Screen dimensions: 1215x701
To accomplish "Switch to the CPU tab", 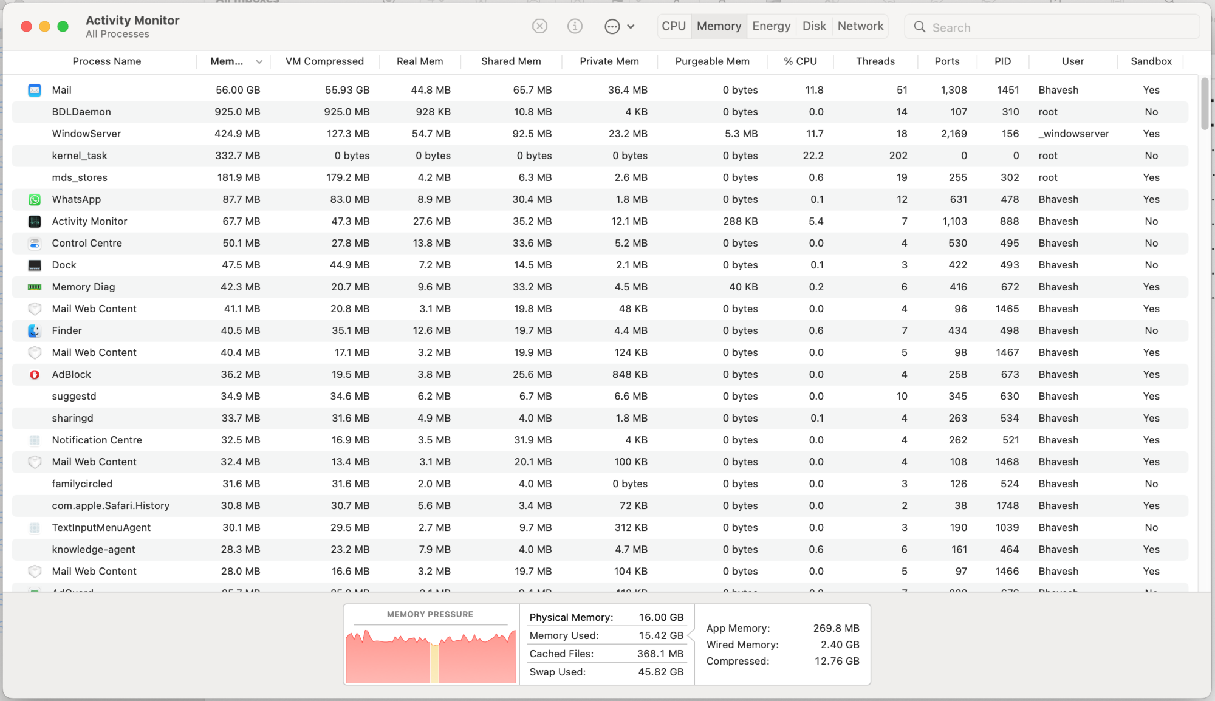I will point(673,26).
